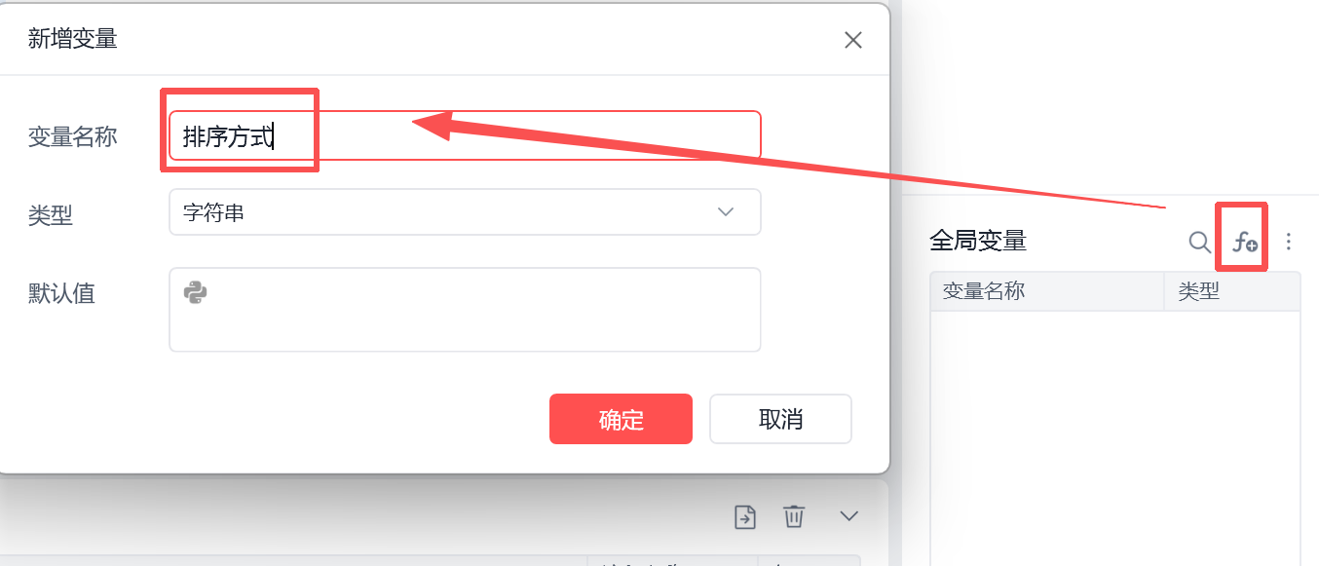
Task: Click the add global variable icon
Action: coord(1244,242)
